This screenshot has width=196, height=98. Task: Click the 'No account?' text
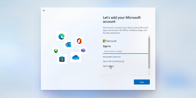(107, 57)
